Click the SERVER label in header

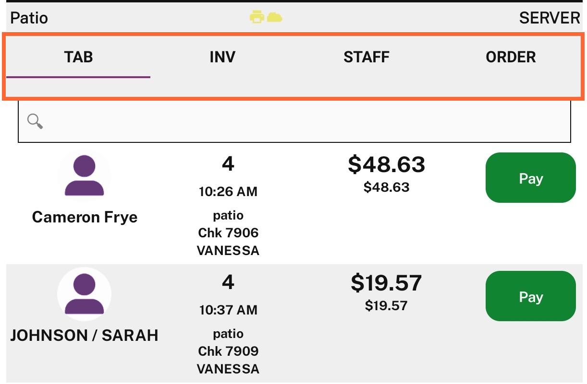550,18
